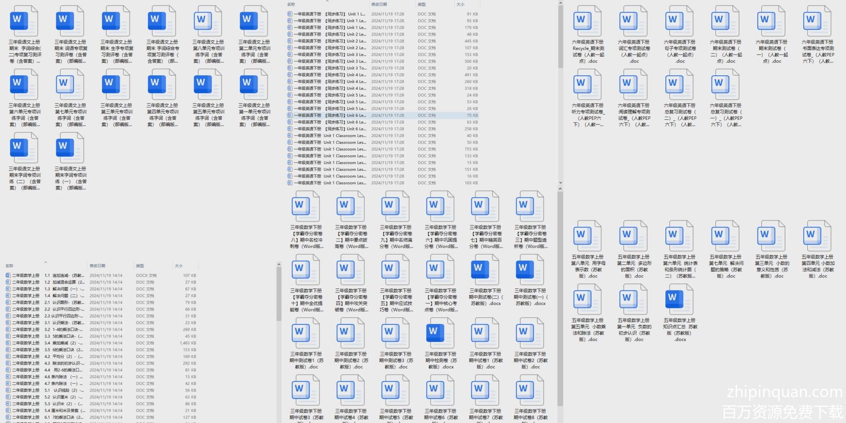Open 三年级语文上册 第八单元专项训练 Word file
Screen dimensions: 846x423
click(208, 22)
